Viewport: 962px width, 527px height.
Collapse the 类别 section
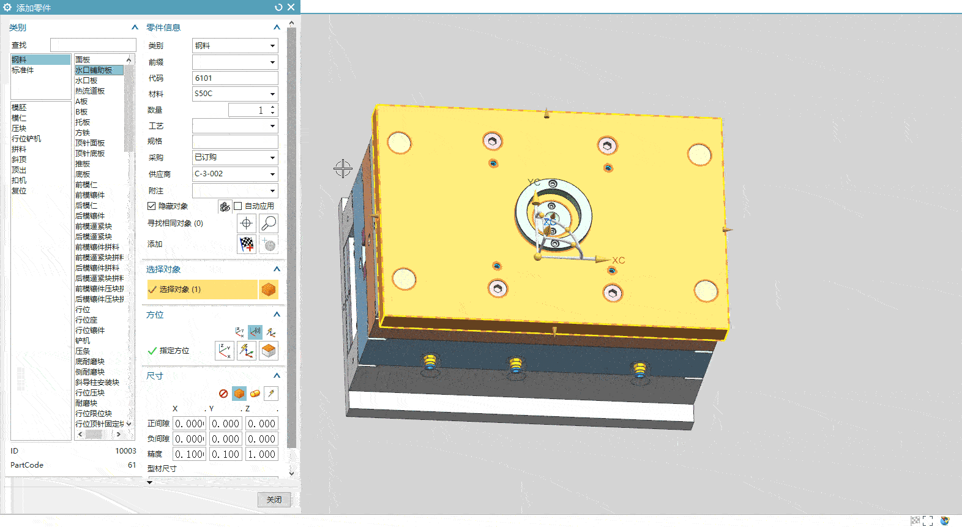(x=135, y=28)
